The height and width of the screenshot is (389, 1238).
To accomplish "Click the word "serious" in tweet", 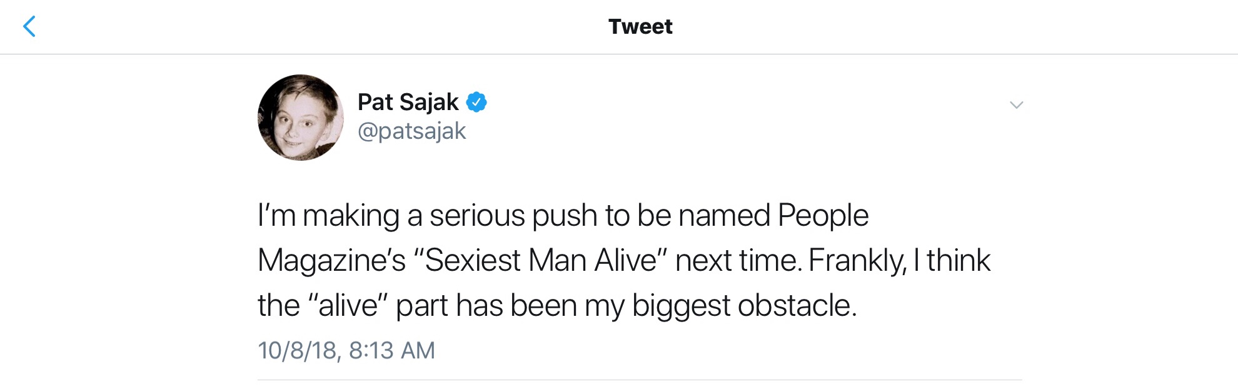I will coord(477,216).
